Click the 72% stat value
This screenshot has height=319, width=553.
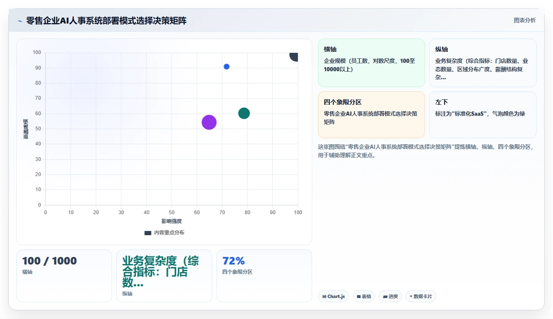234,261
